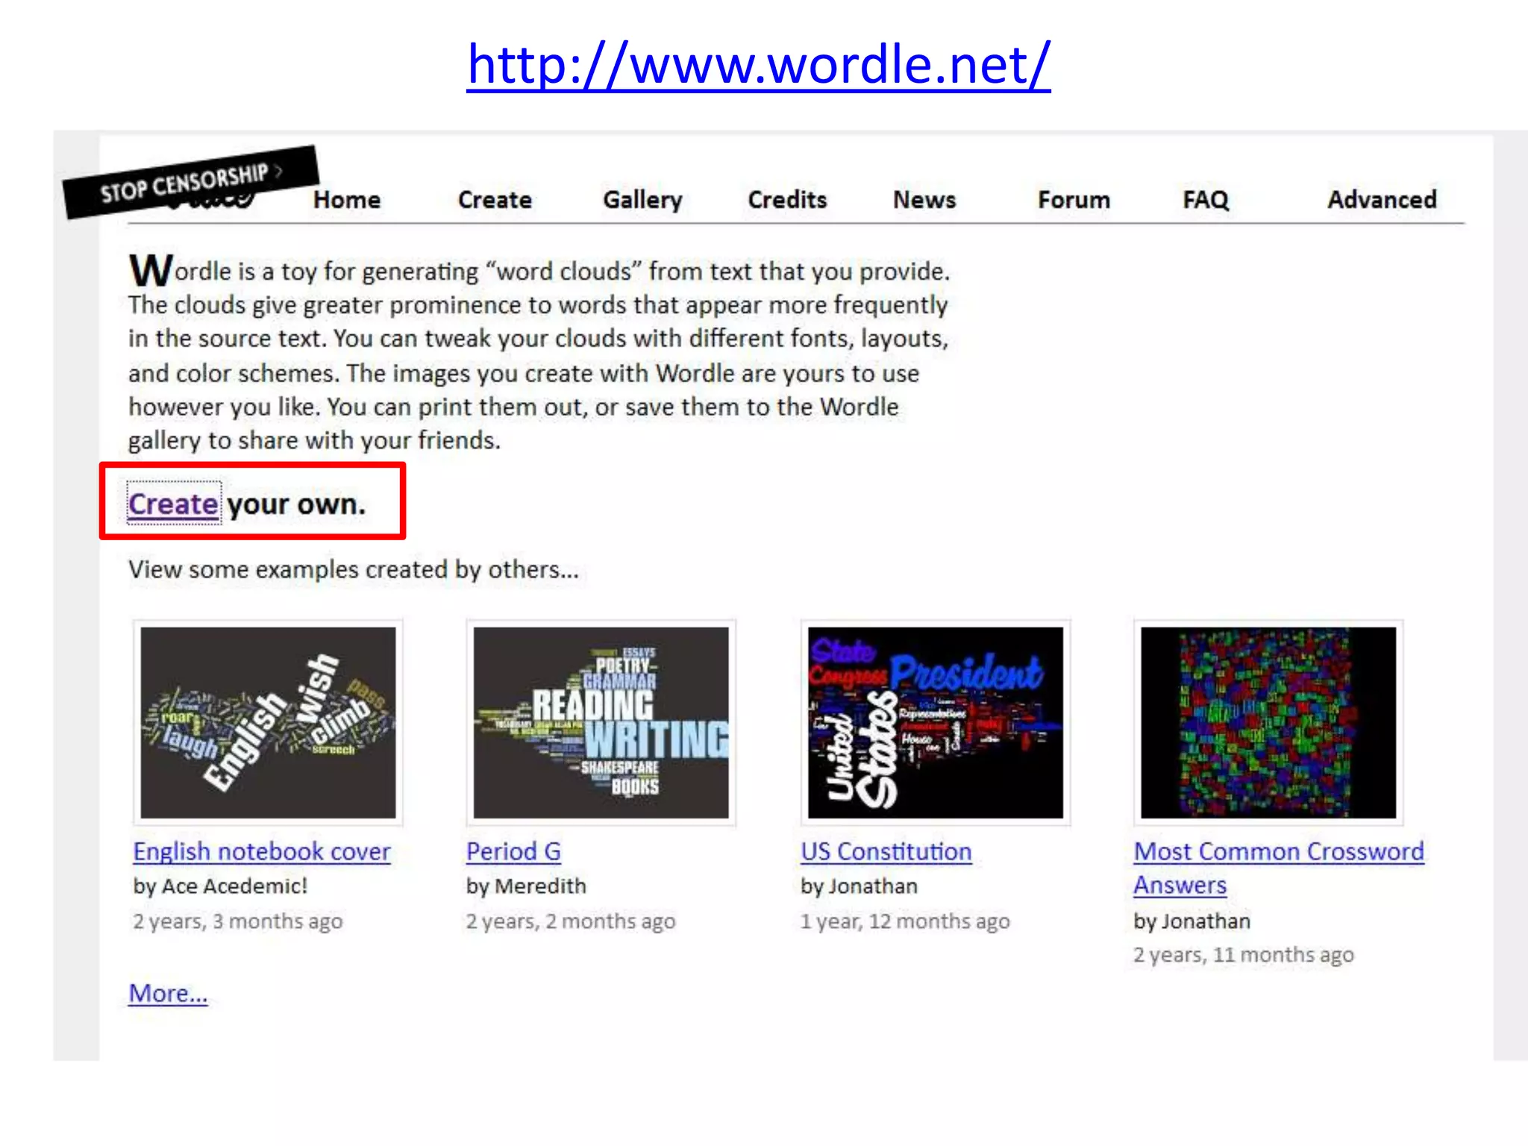Screen dimensions: 1528x1146
Task: Click the More... examples link
Action: tap(168, 993)
